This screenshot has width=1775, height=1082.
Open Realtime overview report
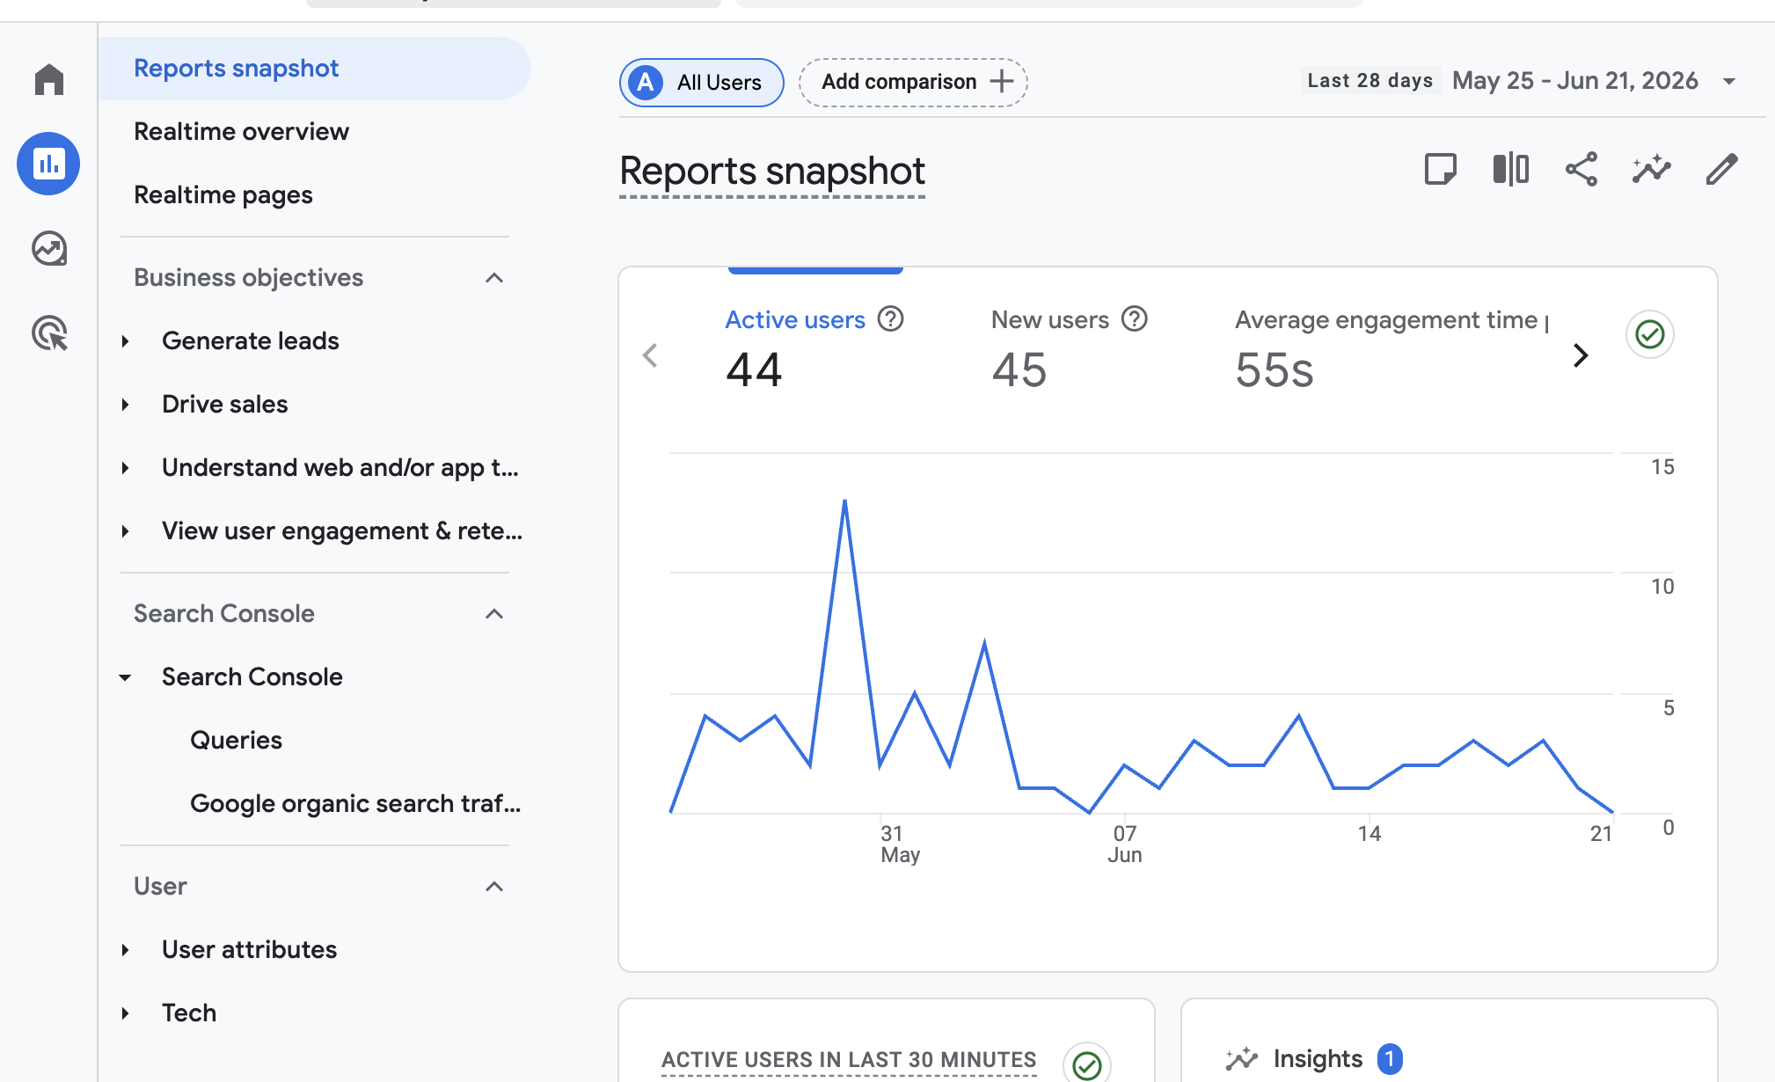(241, 132)
